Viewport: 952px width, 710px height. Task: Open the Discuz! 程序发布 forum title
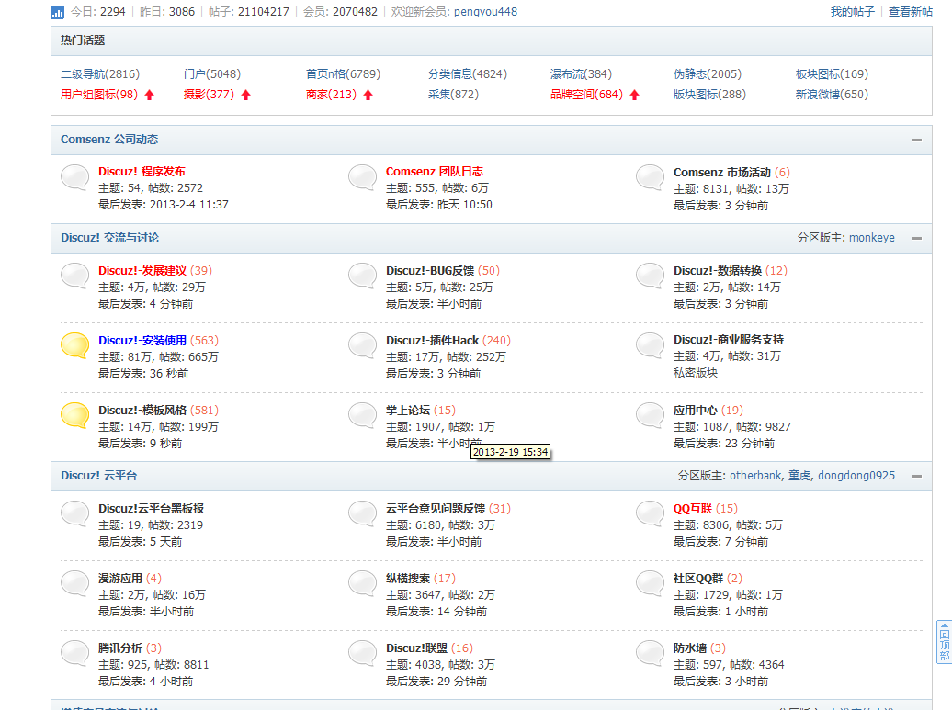click(142, 172)
